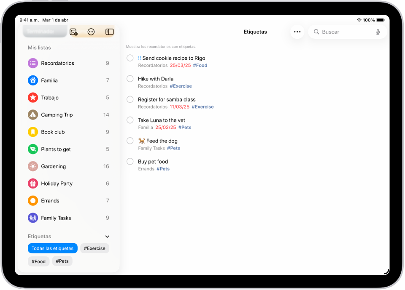Open Family Tasks via its people icon
This screenshot has width=405, height=290.
click(x=33, y=218)
